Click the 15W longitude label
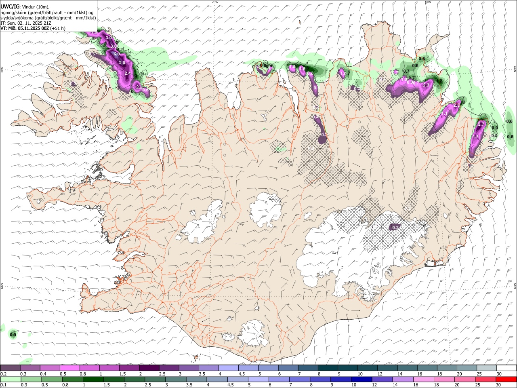Viewport: 517px width, 388px height. pyautogui.click(x=428, y=2)
